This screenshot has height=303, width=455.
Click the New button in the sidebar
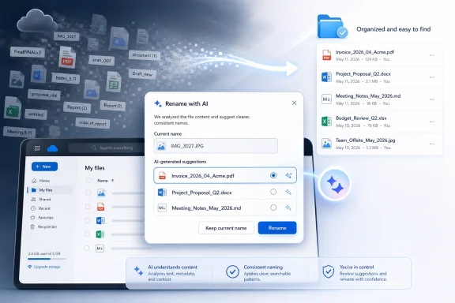point(44,166)
